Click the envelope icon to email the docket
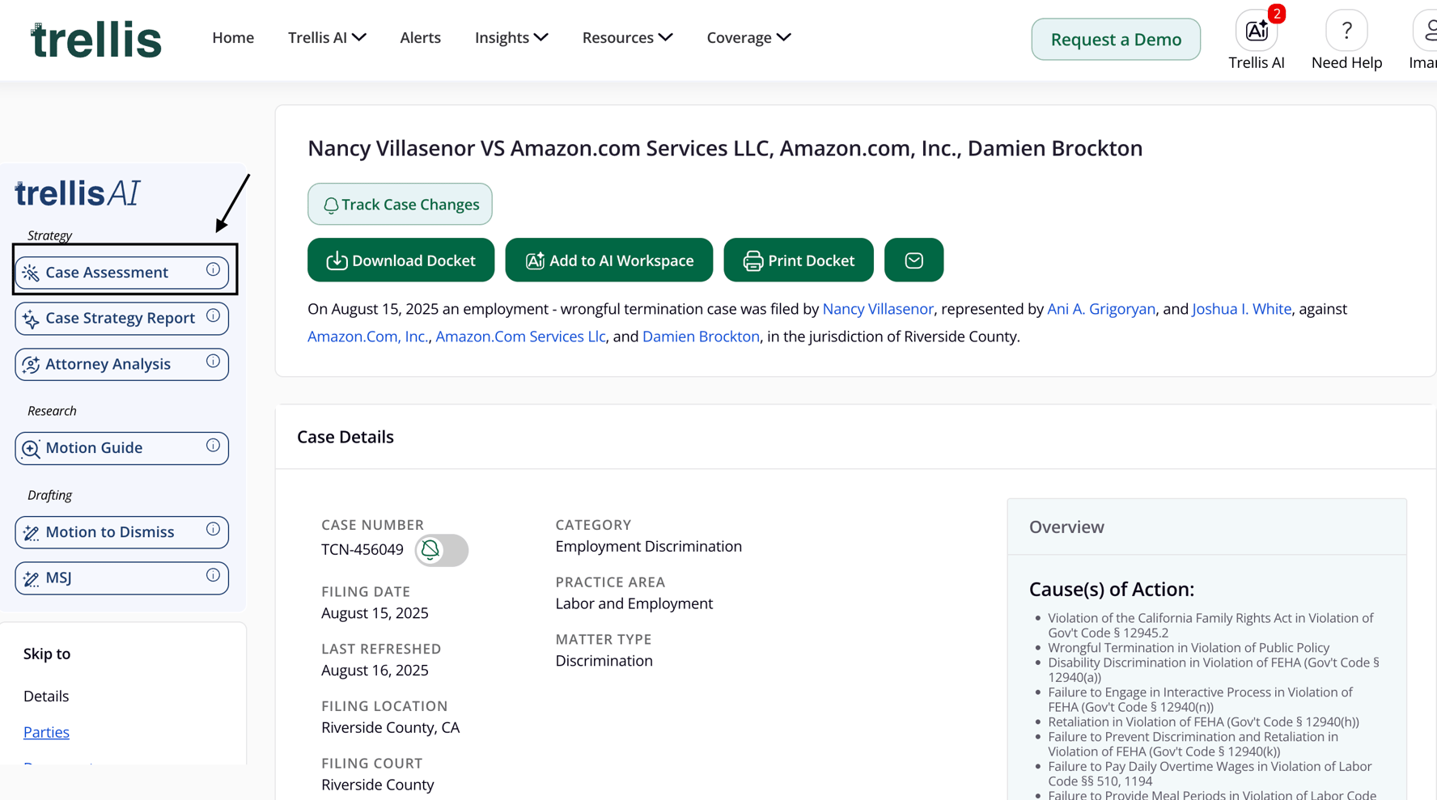This screenshot has height=800, width=1437. pyautogui.click(x=913, y=260)
